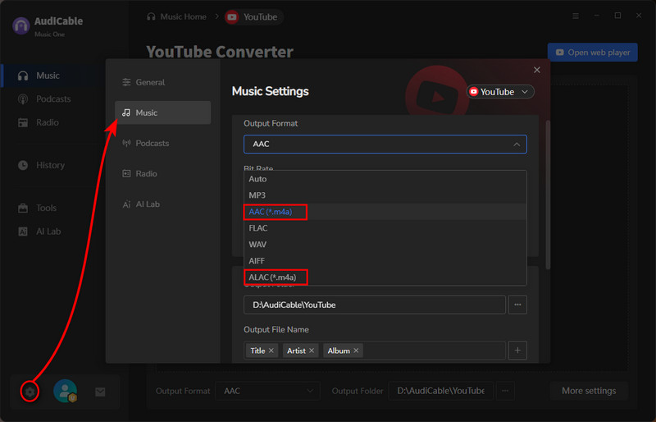The width and height of the screenshot is (656, 422).
Task: Choose ALAC (*.m4a) format option
Action: tap(385, 277)
